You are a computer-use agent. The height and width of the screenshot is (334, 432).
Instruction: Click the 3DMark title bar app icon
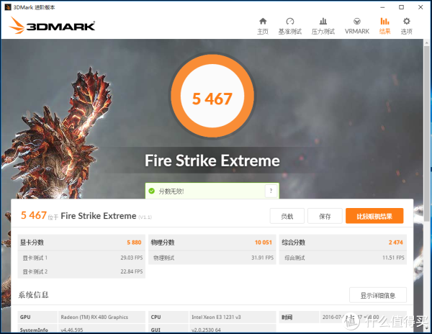click(8, 7)
